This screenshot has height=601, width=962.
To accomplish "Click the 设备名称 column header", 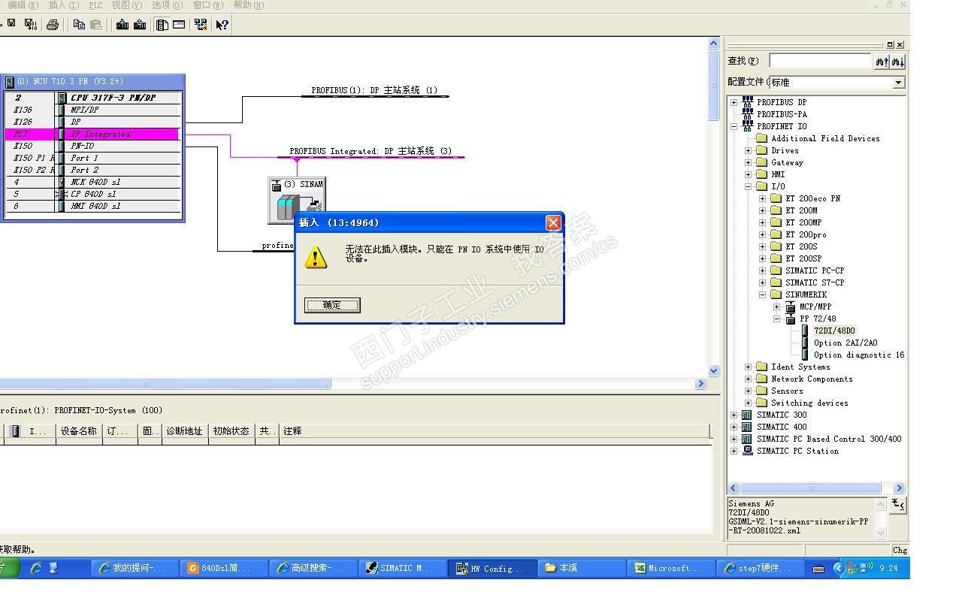I will [x=79, y=431].
